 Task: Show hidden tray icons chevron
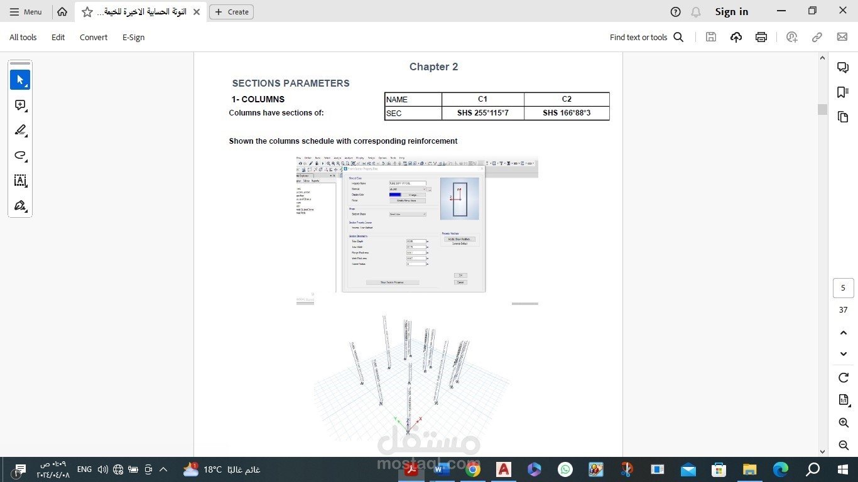(x=163, y=469)
